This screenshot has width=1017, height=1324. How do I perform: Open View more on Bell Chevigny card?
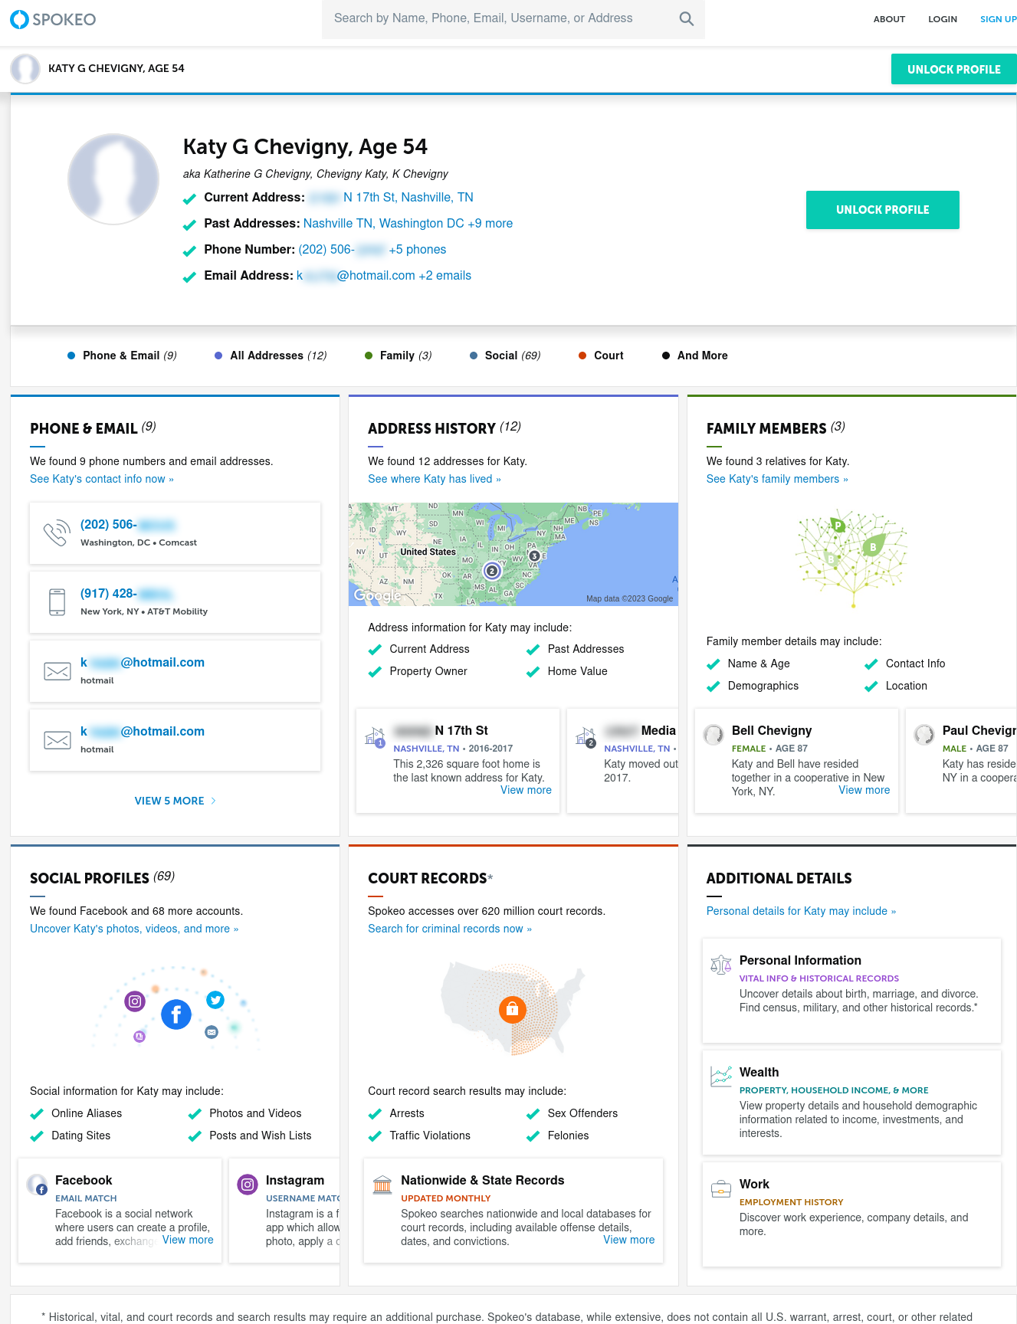pyautogui.click(x=864, y=790)
